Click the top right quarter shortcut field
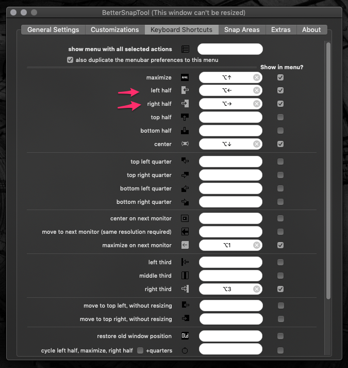Viewport: 348px width, 368px height. (x=230, y=175)
